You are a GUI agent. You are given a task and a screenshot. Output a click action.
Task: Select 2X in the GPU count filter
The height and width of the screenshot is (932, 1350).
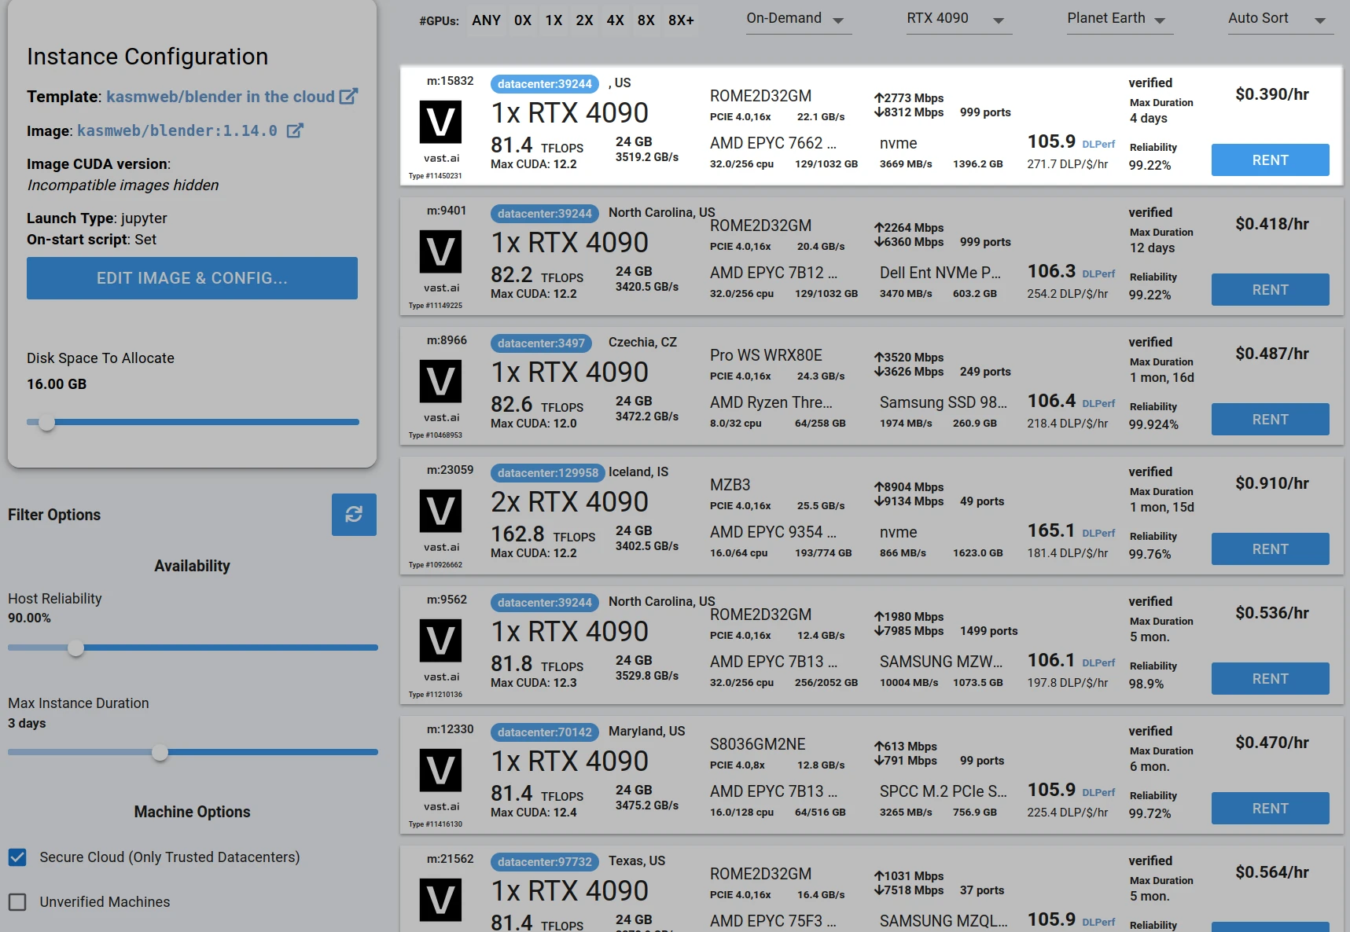(584, 20)
